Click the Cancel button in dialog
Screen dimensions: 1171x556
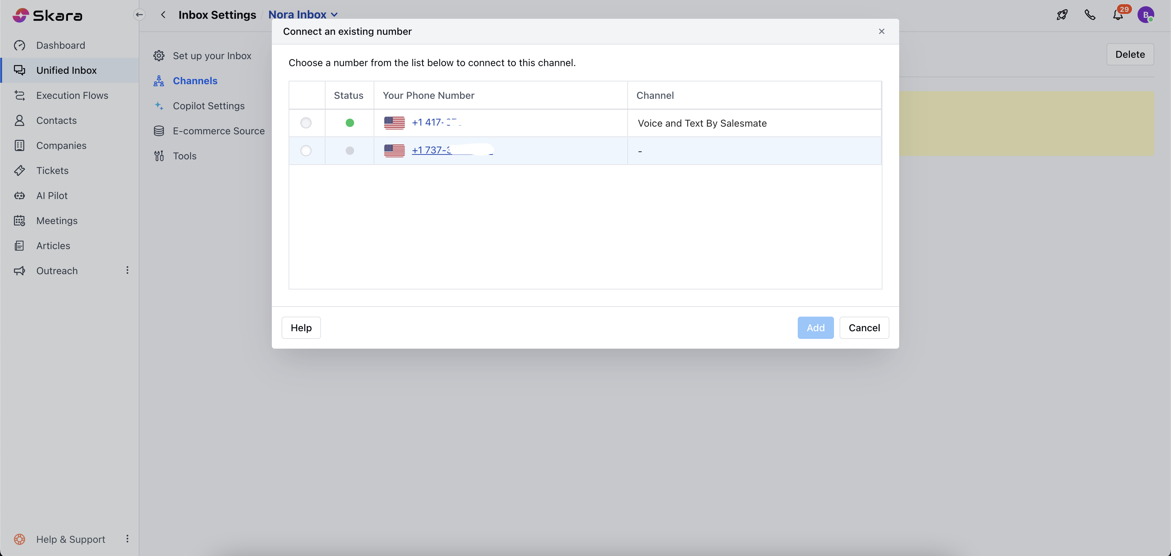click(864, 328)
